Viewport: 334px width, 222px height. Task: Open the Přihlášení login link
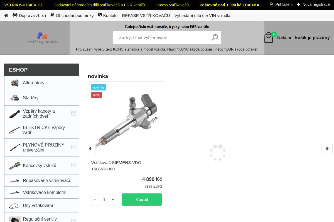281,4
